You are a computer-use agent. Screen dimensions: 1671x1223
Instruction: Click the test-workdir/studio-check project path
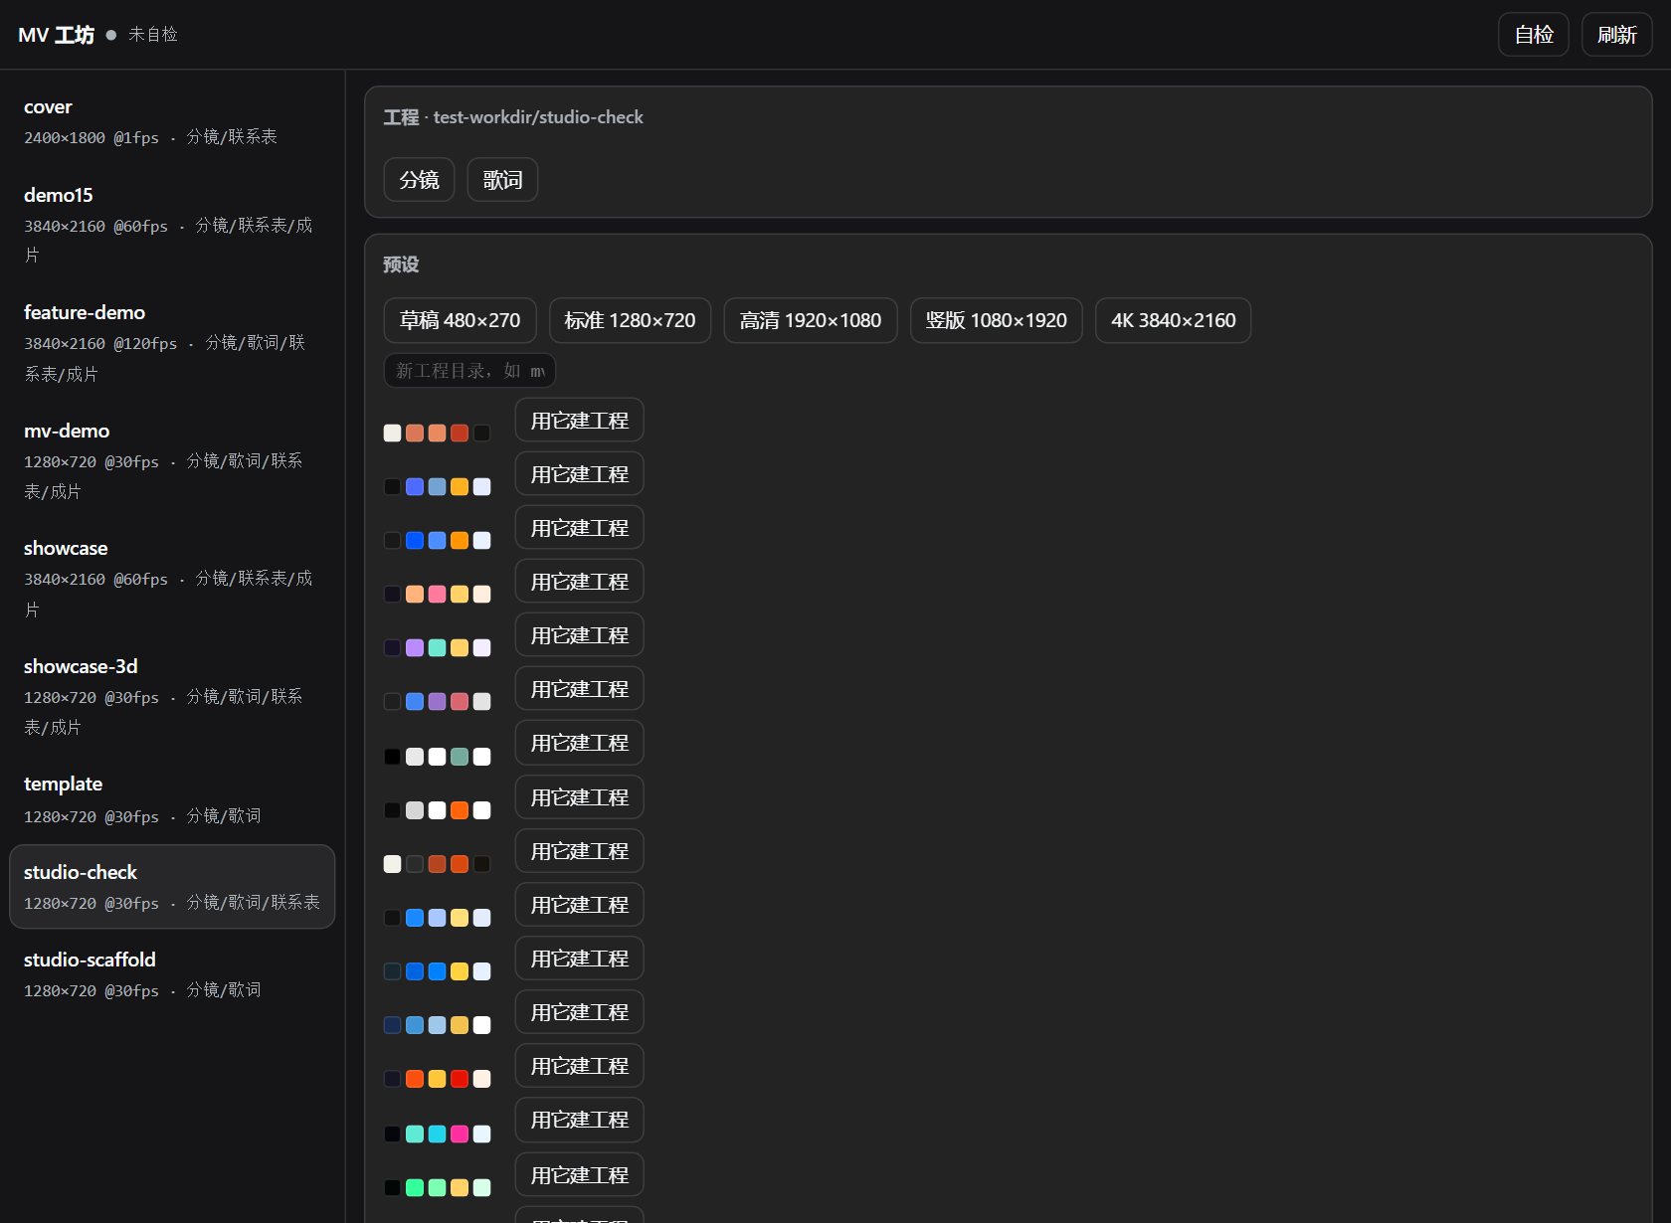538,117
